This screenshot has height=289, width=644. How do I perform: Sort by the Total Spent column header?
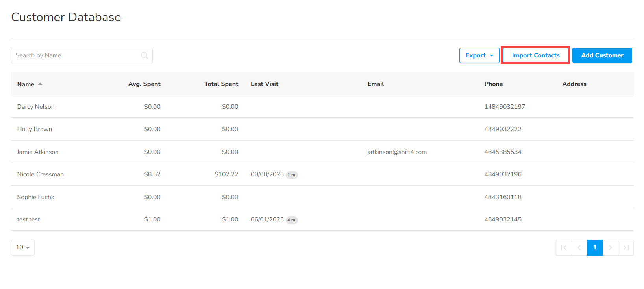(x=221, y=84)
